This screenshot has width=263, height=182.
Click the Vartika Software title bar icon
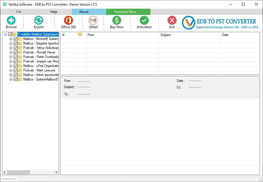tap(5, 5)
